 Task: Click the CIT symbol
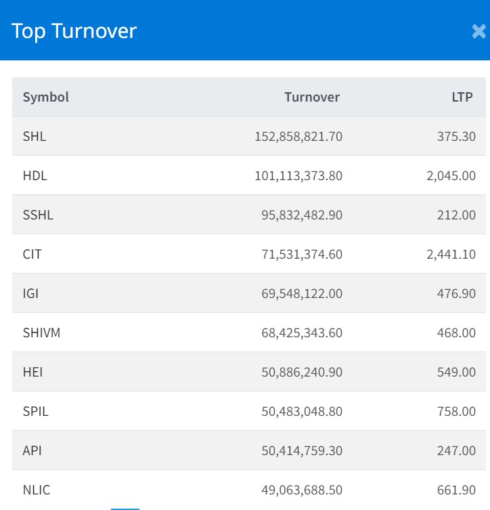click(x=32, y=254)
